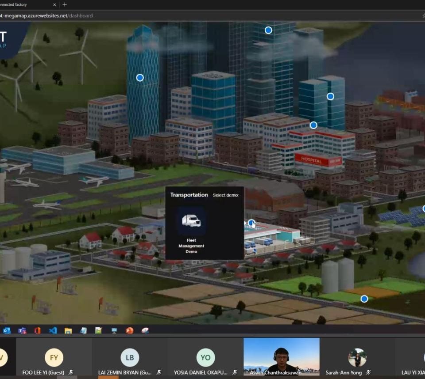Click the Fleet Management Demo label
This screenshot has height=379, width=425.
(191, 246)
